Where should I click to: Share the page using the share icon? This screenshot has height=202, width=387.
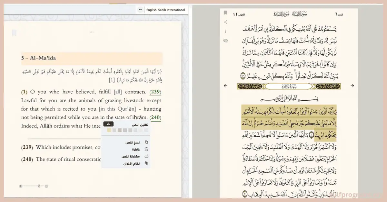coord(226,22)
